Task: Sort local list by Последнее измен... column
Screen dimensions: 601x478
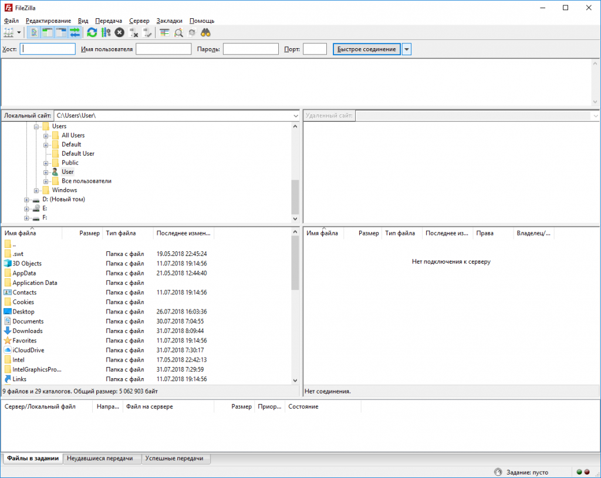Action: point(184,233)
